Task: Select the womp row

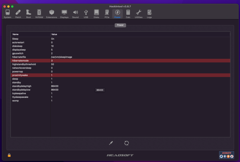Action: (x=121, y=101)
